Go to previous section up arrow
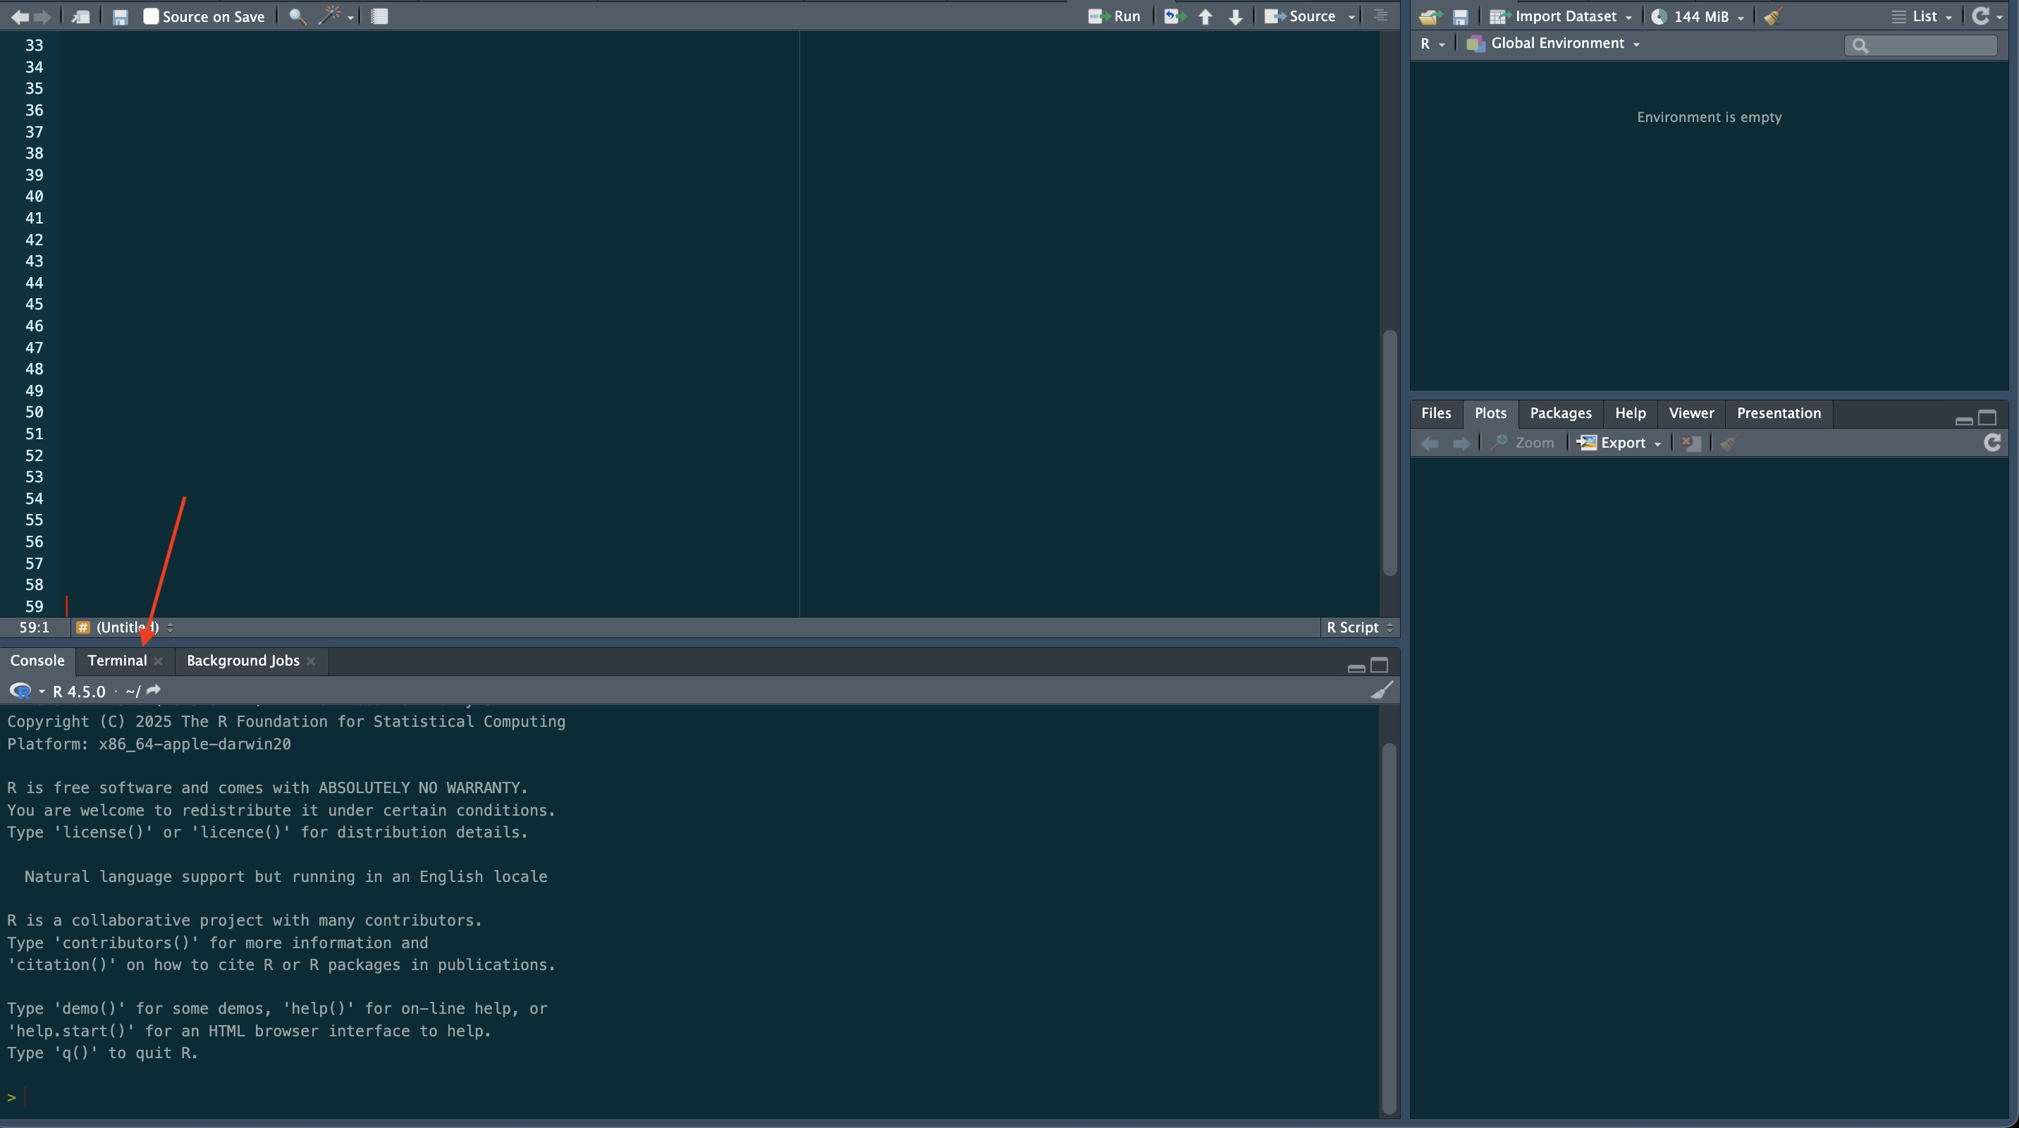Viewport: 2019px width, 1128px height. click(x=1205, y=16)
